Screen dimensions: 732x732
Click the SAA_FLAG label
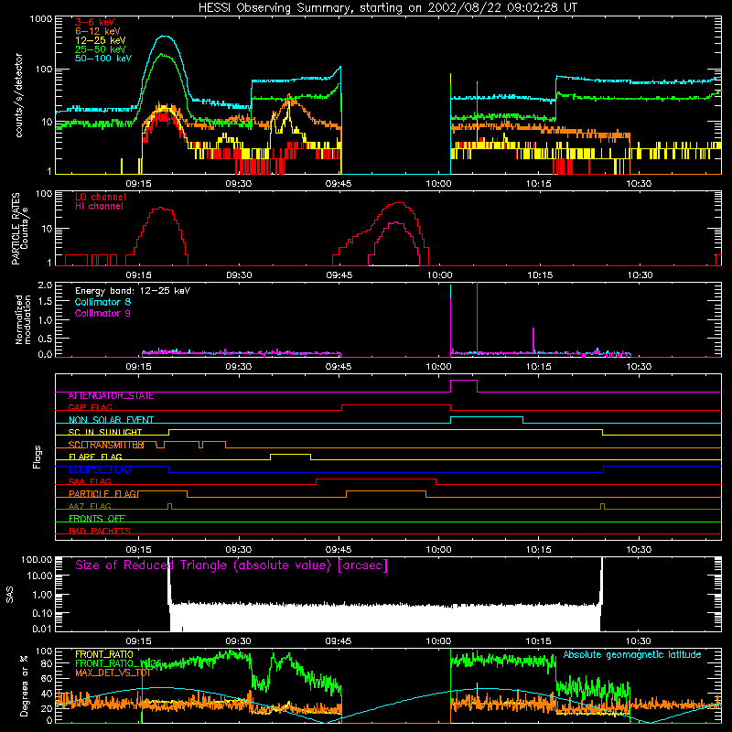(90, 481)
